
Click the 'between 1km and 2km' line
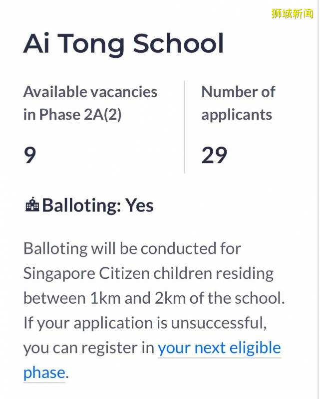(x=154, y=298)
